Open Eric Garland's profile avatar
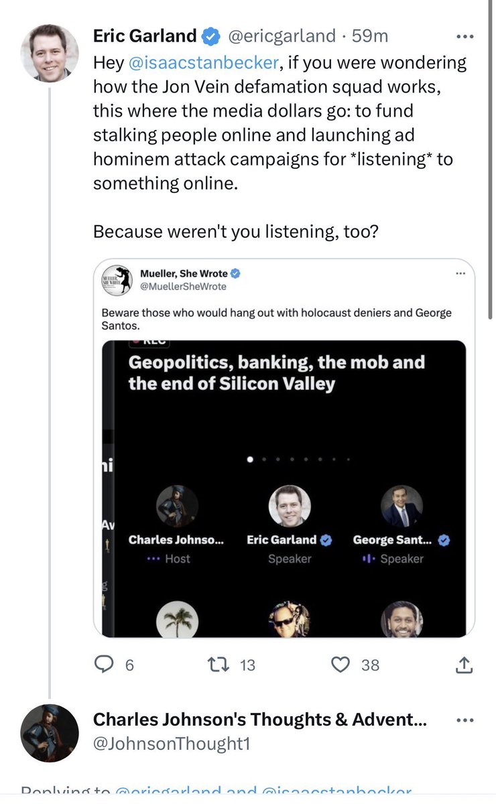 coord(50,54)
